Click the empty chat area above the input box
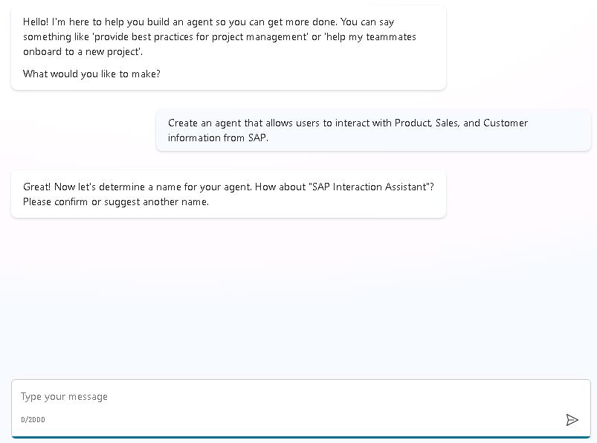 pyautogui.click(x=297, y=297)
